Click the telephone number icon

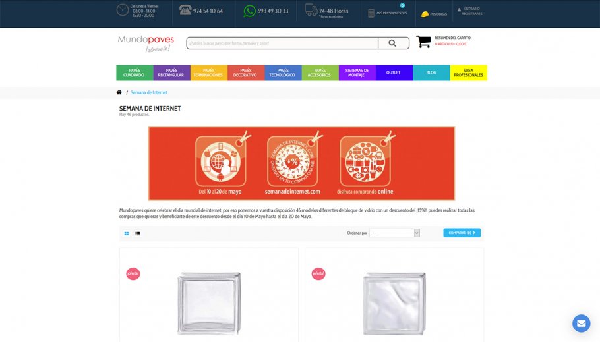tap(185, 11)
